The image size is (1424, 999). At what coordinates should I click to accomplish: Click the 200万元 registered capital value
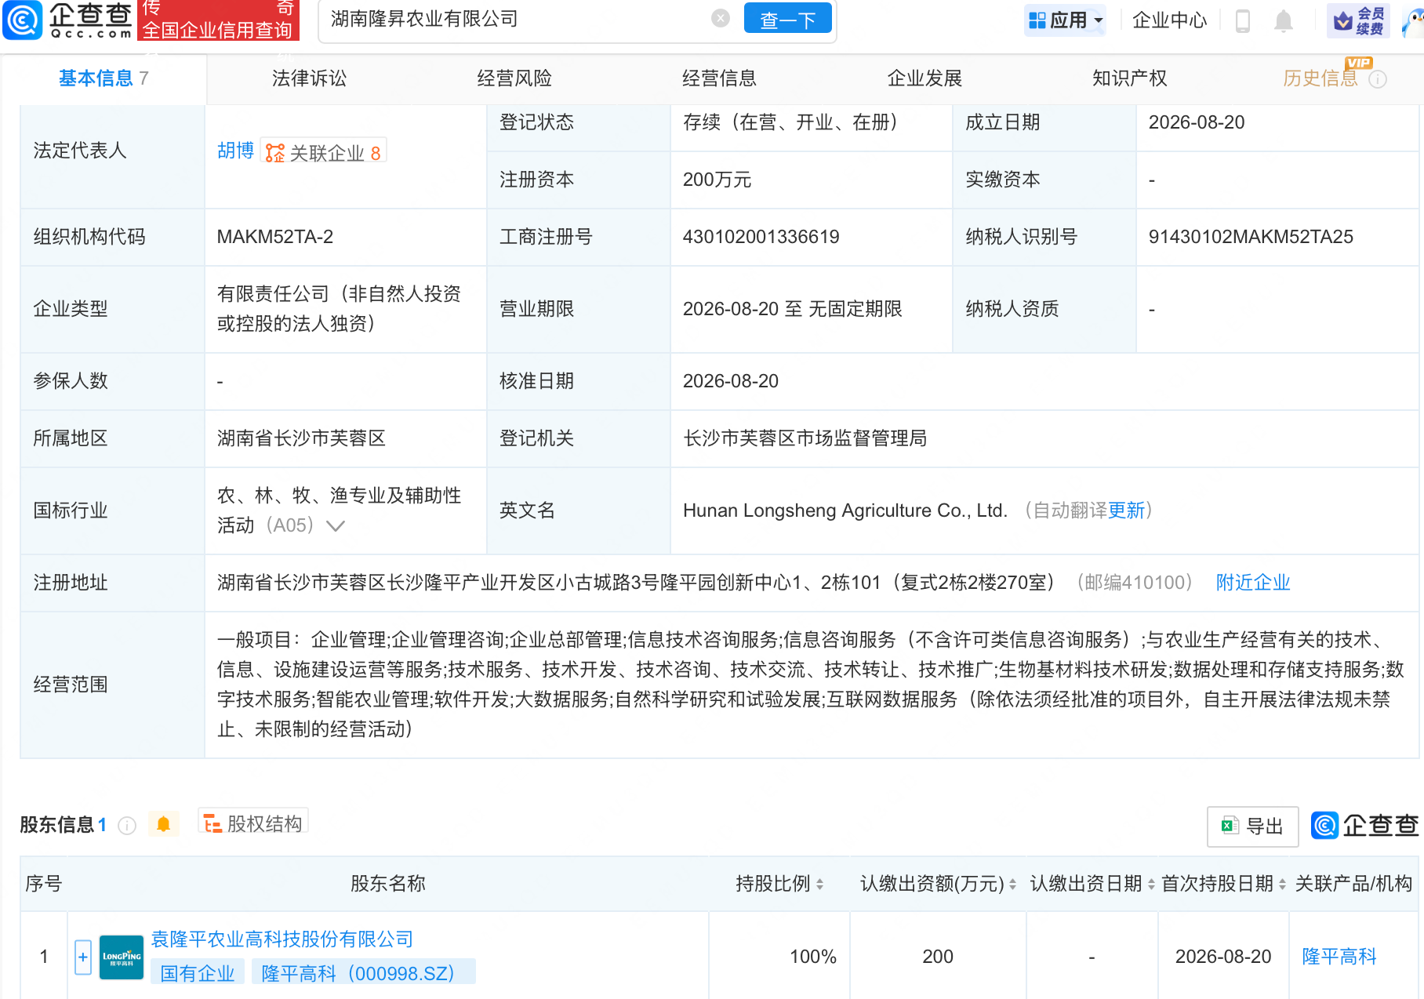click(717, 180)
